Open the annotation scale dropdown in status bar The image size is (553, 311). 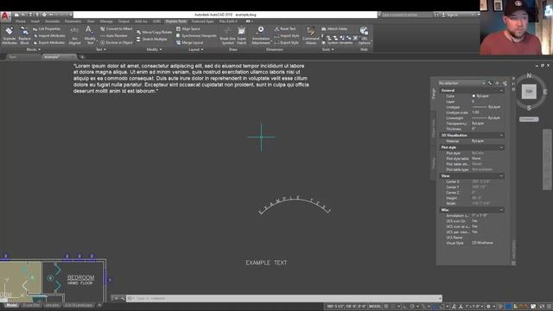coord(474,307)
